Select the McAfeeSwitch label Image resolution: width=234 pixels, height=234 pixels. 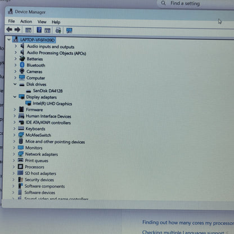38,135
